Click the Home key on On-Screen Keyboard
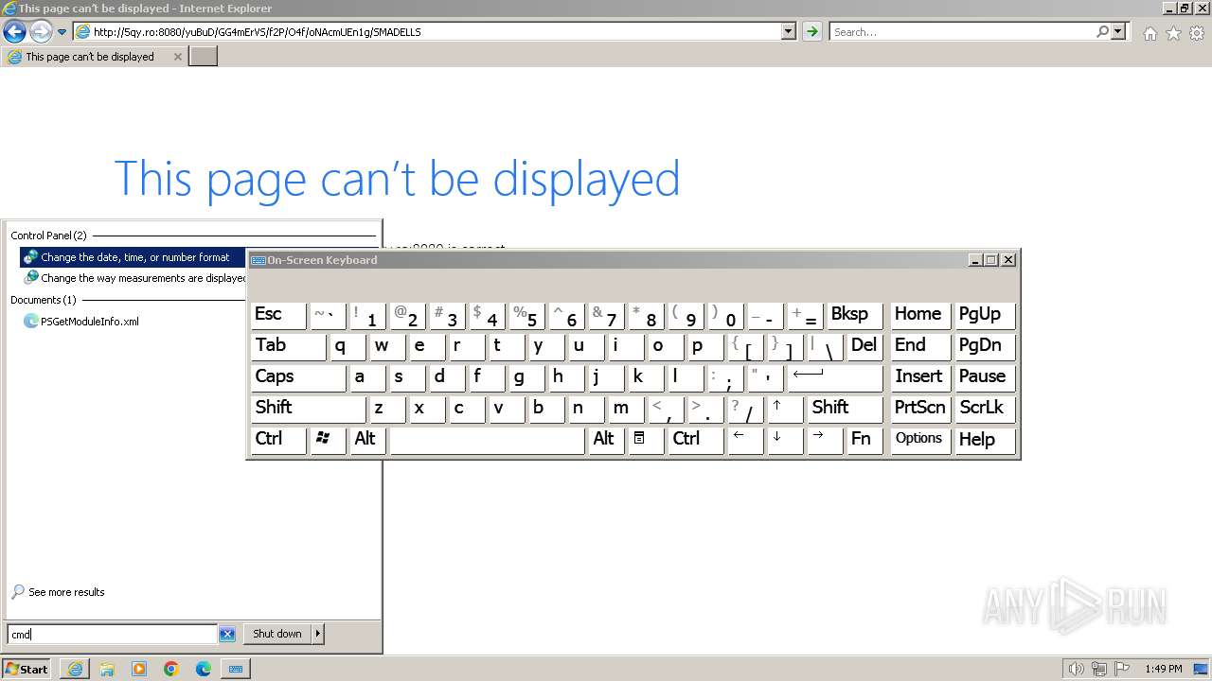 point(920,315)
